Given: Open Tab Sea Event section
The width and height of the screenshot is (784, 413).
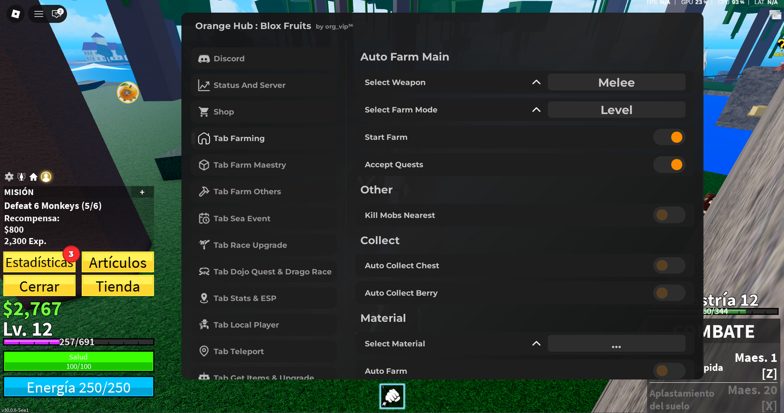Looking at the screenshot, I should pos(242,219).
